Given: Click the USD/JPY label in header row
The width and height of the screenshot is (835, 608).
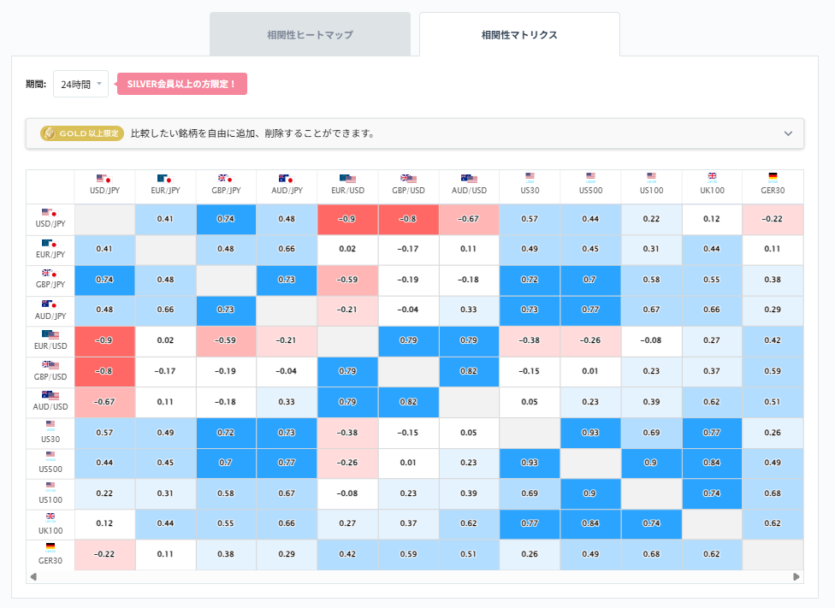Looking at the screenshot, I should [104, 191].
